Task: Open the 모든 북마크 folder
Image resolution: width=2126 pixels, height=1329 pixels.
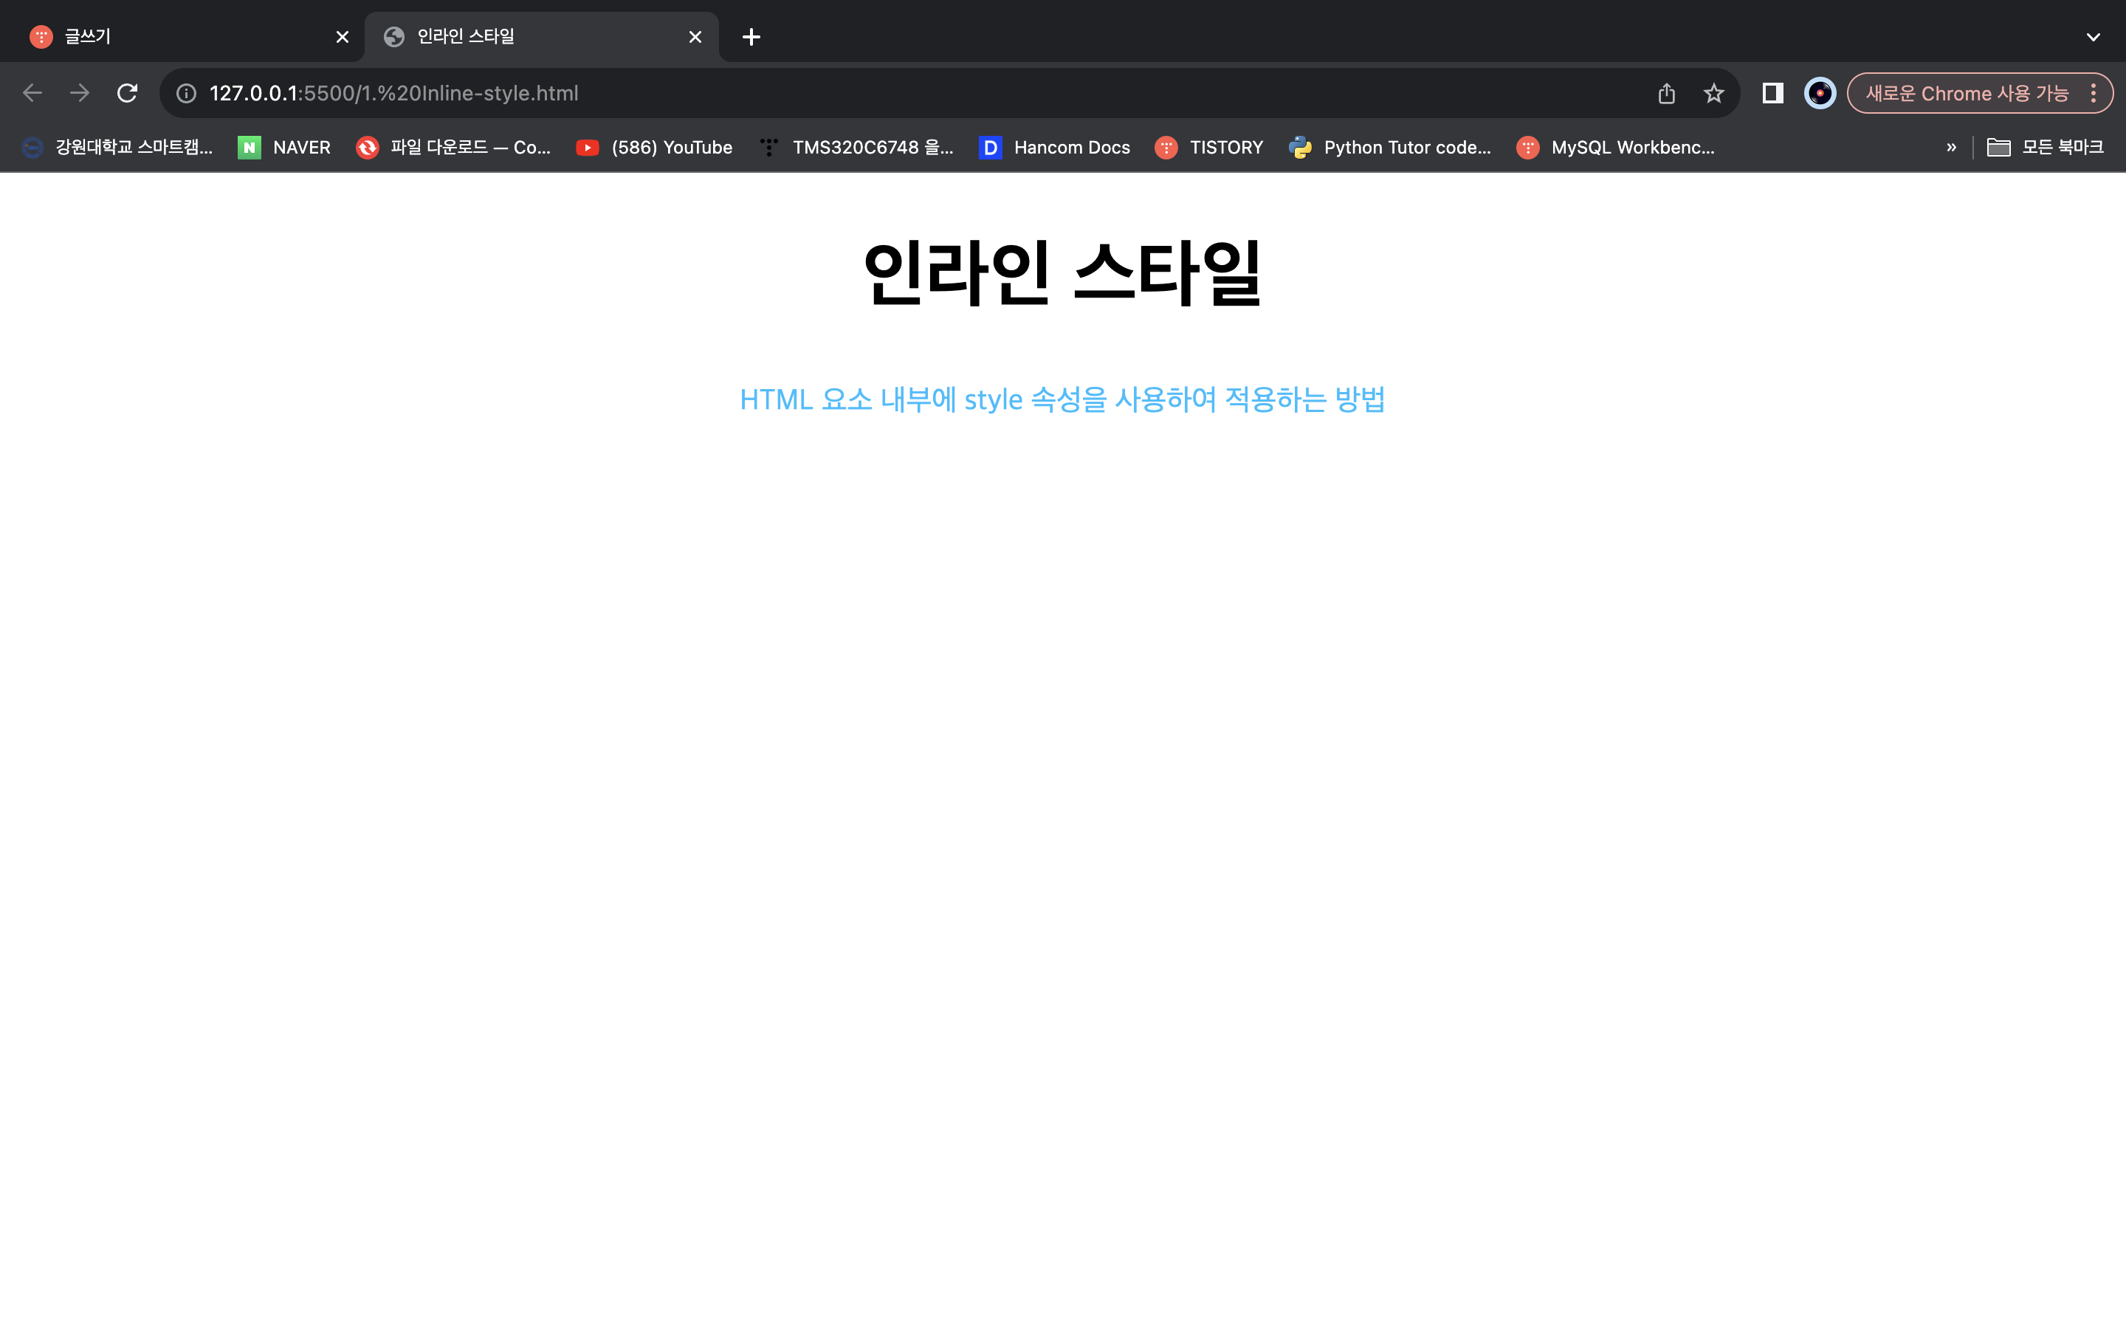Action: (2046, 148)
